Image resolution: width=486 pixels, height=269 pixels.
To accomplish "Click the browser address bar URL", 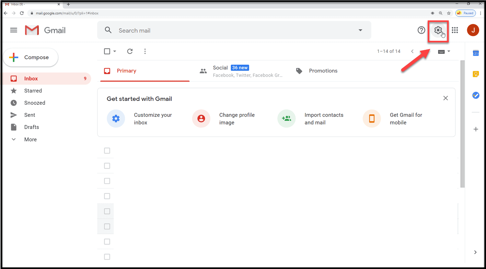I will point(67,13).
